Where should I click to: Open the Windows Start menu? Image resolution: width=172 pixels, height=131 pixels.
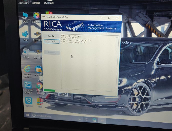tap(28, 115)
